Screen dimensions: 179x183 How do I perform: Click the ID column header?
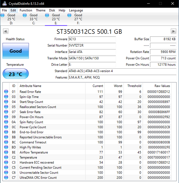tap(14, 86)
